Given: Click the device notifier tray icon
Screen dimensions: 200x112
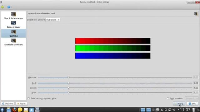Looking at the screenshot, I should (166, 110).
